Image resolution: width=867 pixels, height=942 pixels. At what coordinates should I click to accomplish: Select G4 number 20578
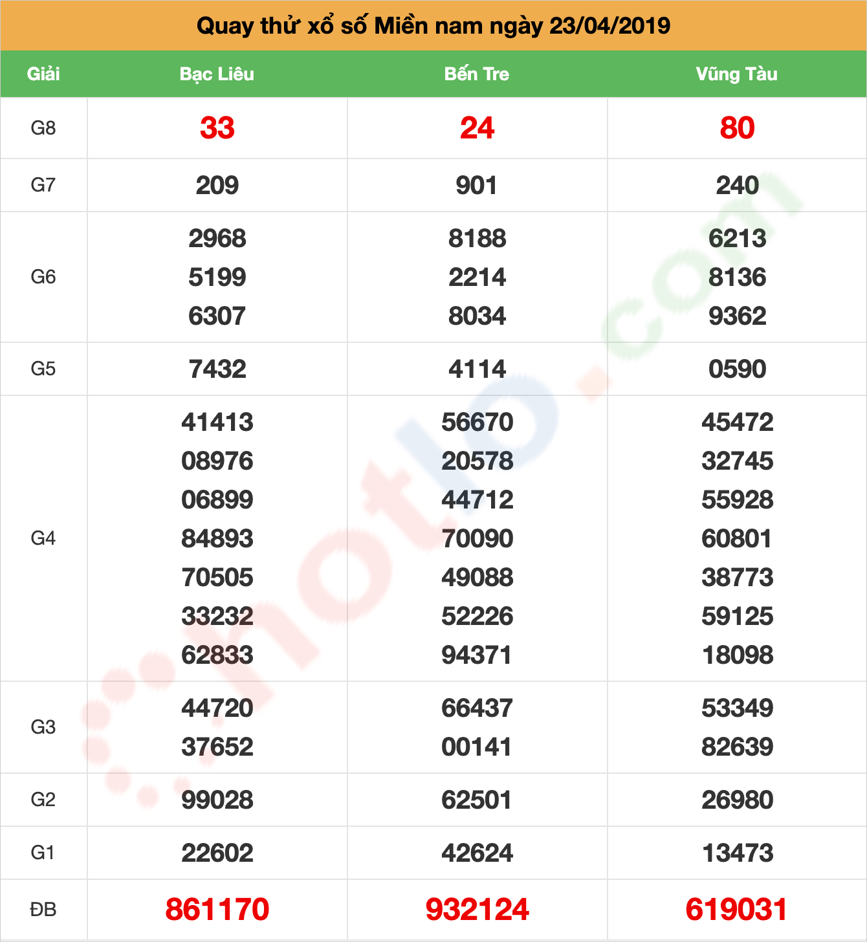(x=477, y=461)
